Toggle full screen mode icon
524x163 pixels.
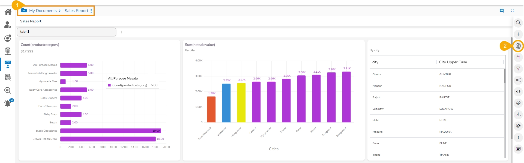tap(512, 11)
